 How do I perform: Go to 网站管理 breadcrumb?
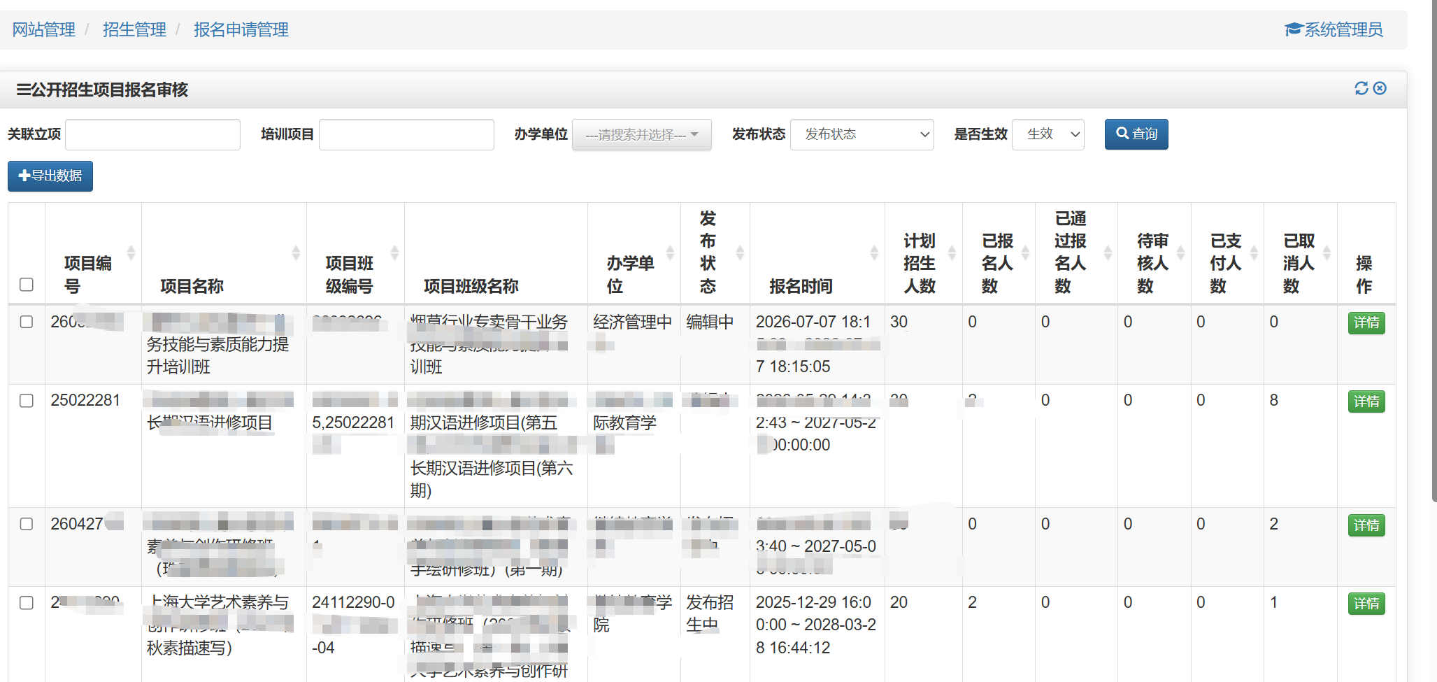click(x=43, y=29)
